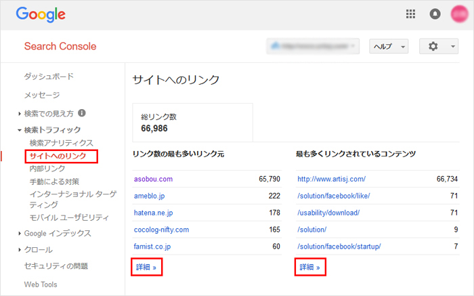474x296 pixels.
Task: Open cocolog-nifty.com link source
Action: (x=161, y=230)
